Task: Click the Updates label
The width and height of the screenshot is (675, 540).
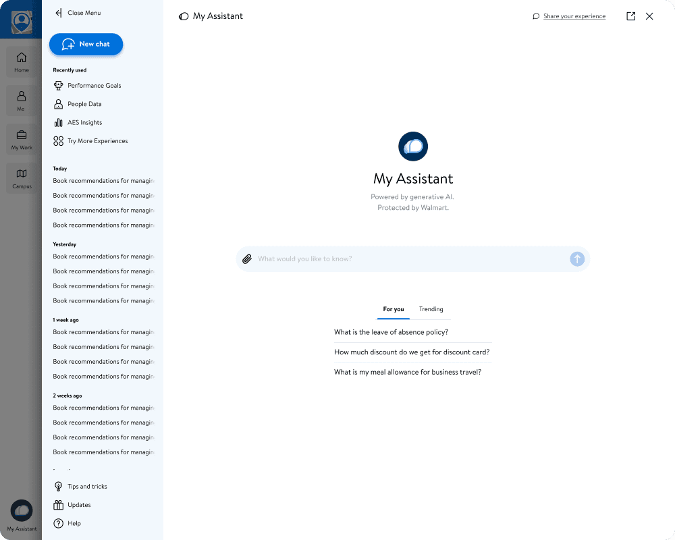Action: pos(79,505)
